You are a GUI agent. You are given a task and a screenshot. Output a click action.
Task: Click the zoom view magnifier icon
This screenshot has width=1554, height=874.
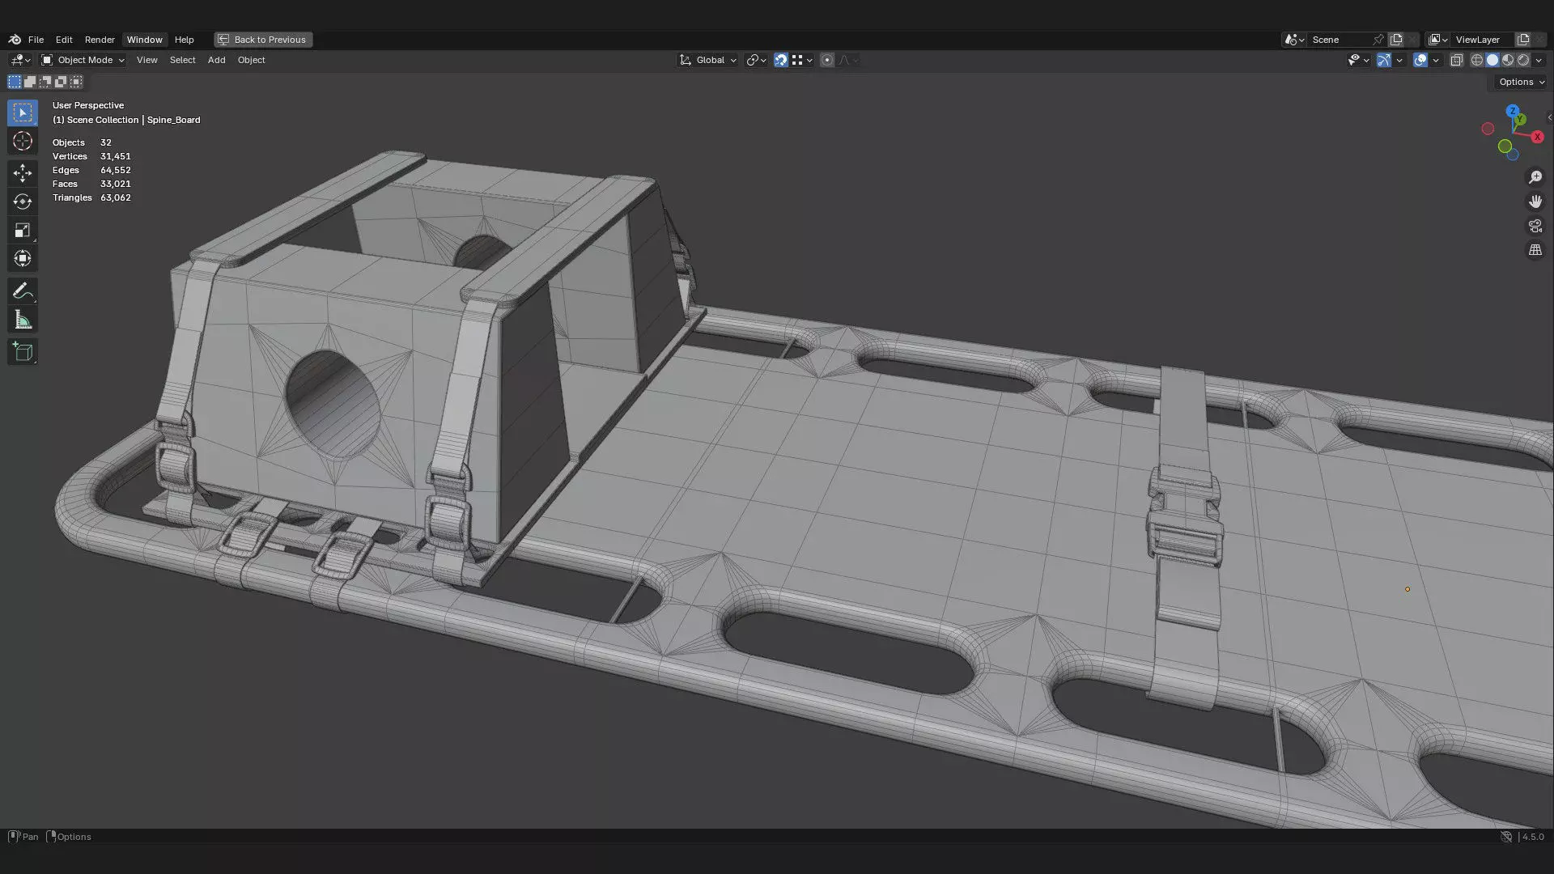point(1535,177)
